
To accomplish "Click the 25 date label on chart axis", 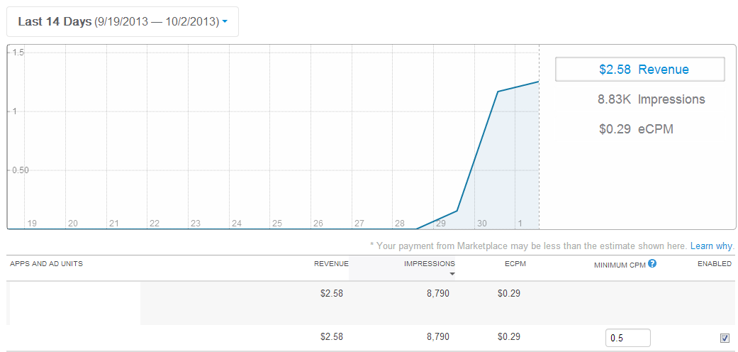I will [x=277, y=223].
